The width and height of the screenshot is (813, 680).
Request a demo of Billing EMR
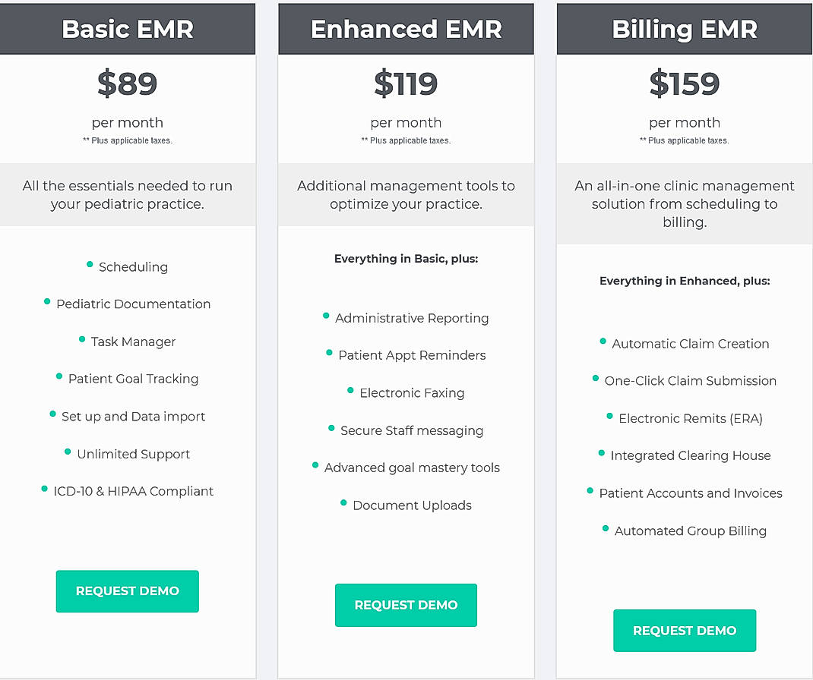[x=684, y=630]
